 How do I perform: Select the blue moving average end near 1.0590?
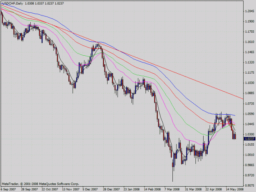pyautogui.click(x=234, y=115)
